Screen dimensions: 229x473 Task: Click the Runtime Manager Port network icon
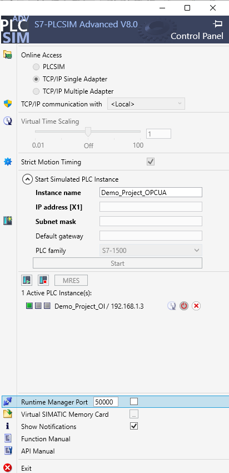point(8,402)
